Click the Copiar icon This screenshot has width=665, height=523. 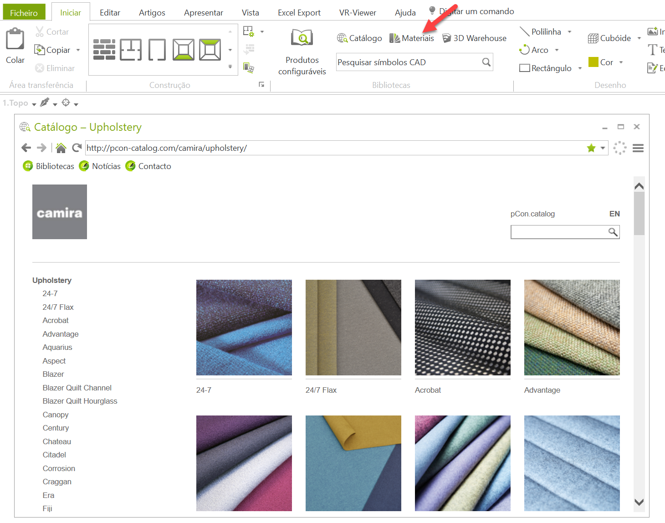click(x=40, y=50)
